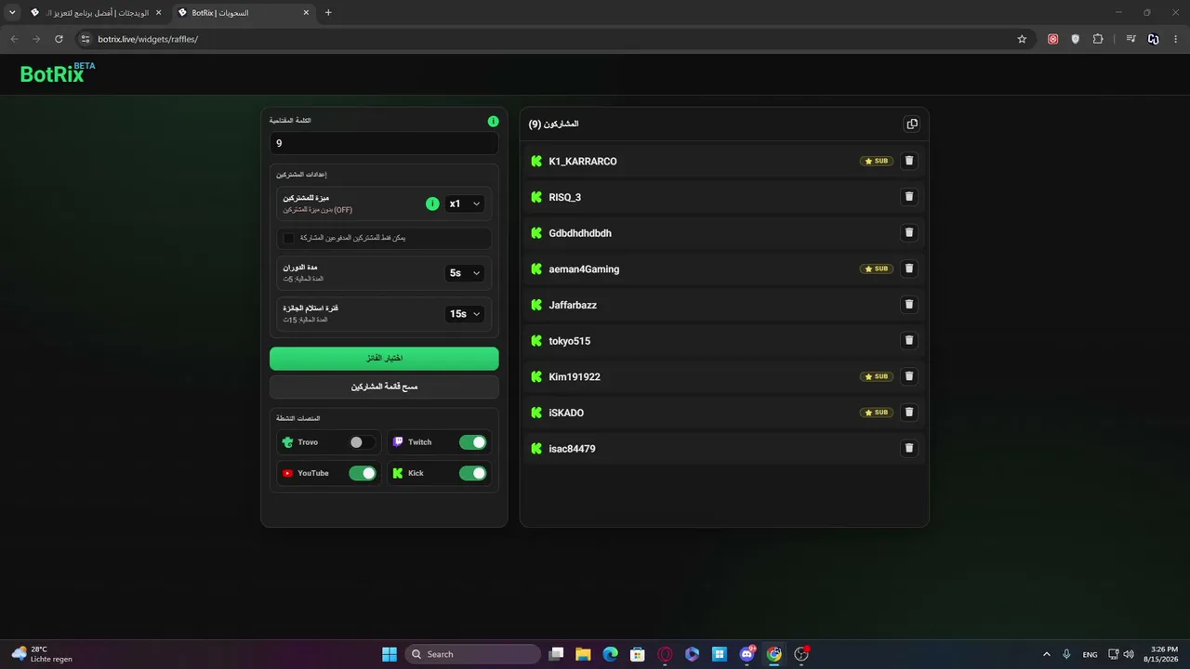
Task: Open a new browser tab
Action: (328, 13)
